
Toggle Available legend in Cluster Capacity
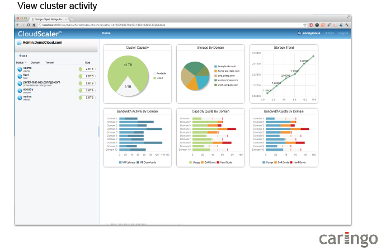tap(159, 73)
